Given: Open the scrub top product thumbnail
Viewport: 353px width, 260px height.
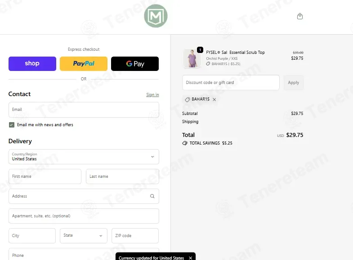Looking at the screenshot, I should [x=192, y=58].
